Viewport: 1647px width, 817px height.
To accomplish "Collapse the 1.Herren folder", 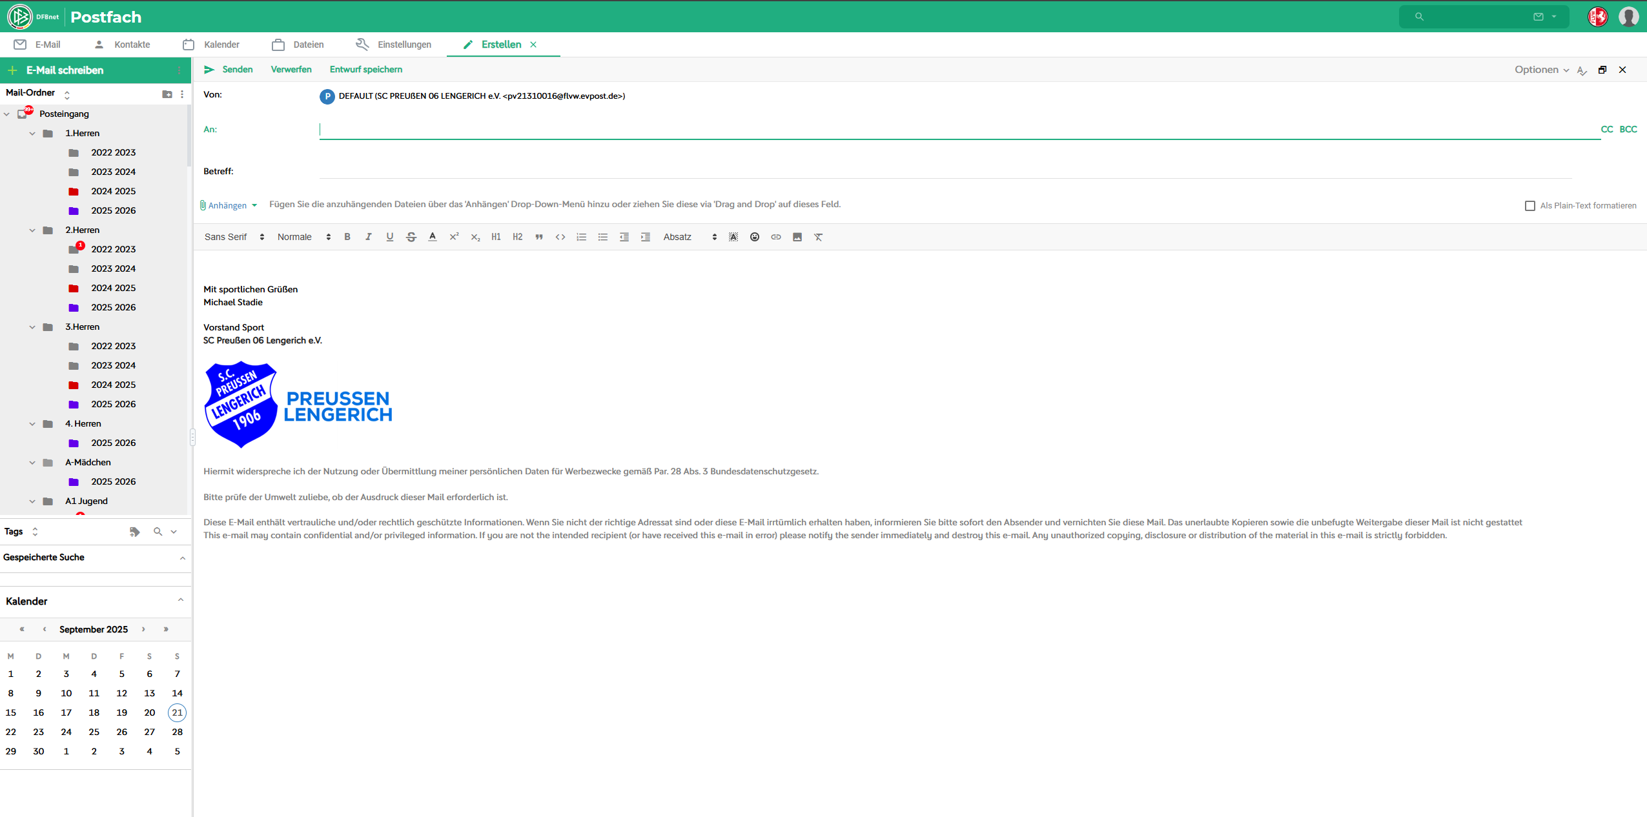I will pos(32,134).
